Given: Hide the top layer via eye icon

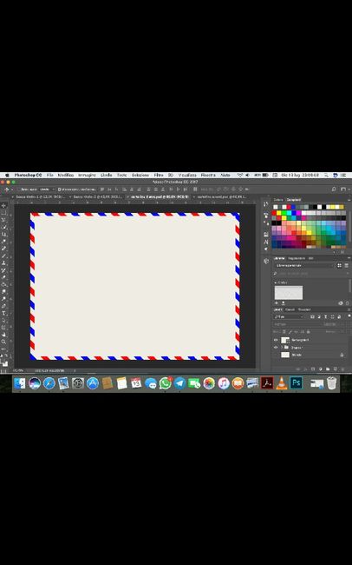Looking at the screenshot, I should click(276, 340).
